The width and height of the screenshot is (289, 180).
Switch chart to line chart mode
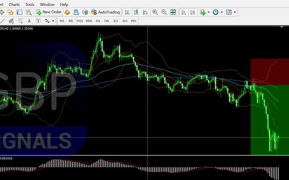point(145,12)
